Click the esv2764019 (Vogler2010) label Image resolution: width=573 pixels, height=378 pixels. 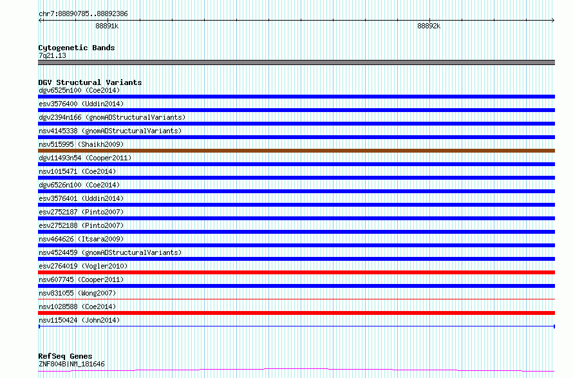pos(83,266)
